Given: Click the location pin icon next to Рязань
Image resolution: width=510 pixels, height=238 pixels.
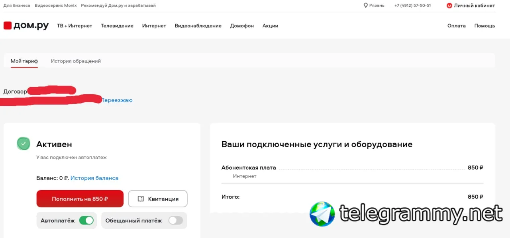Looking at the screenshot, I should coord(366,6).
